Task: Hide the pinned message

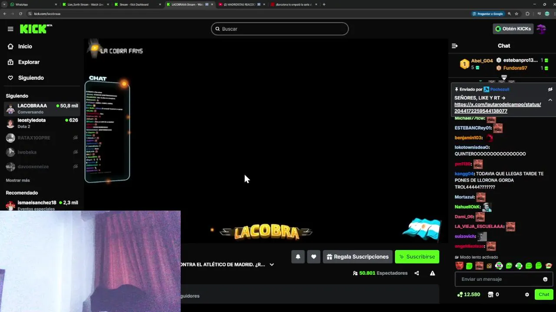Action: tap(550, 89)
